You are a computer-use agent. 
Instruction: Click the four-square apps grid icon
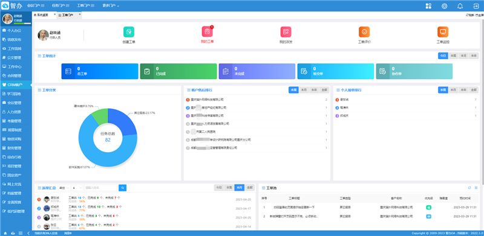(x=428, y=6)
